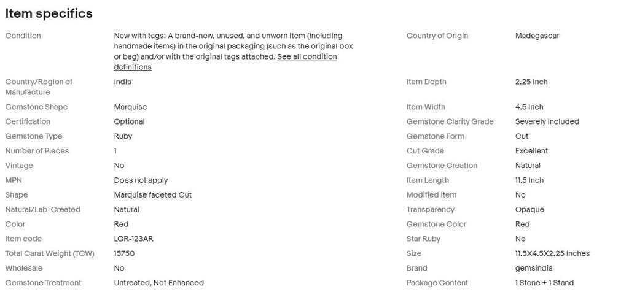Select the MPN Does not apply value

[x=141, y=180]
